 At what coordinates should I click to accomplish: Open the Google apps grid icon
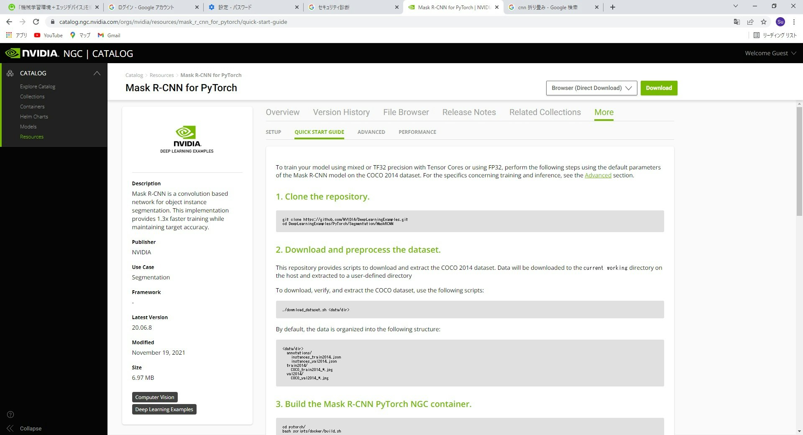click(x=9, y=35)
